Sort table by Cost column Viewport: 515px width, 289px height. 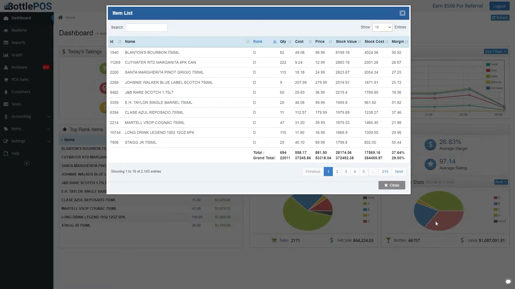point(303,42)
